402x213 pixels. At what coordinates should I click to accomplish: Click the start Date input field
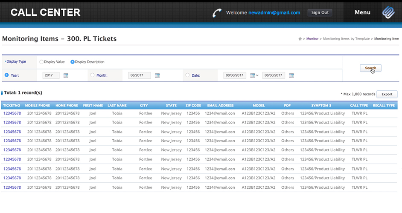pyautogui.click(x=235, y=75)
